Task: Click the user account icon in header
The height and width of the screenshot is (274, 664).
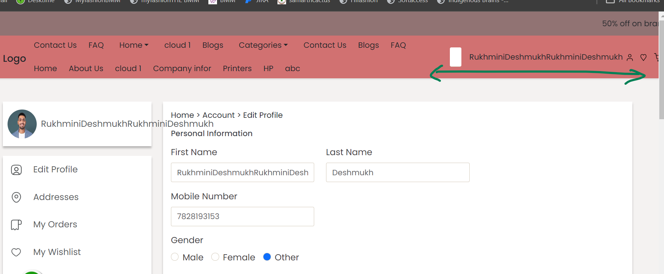Action: tap(630, 57)
